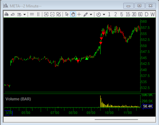The width and height of the screenshot is (159, 125).
Task: Switch to 60 minute interval
Action: 140,14
